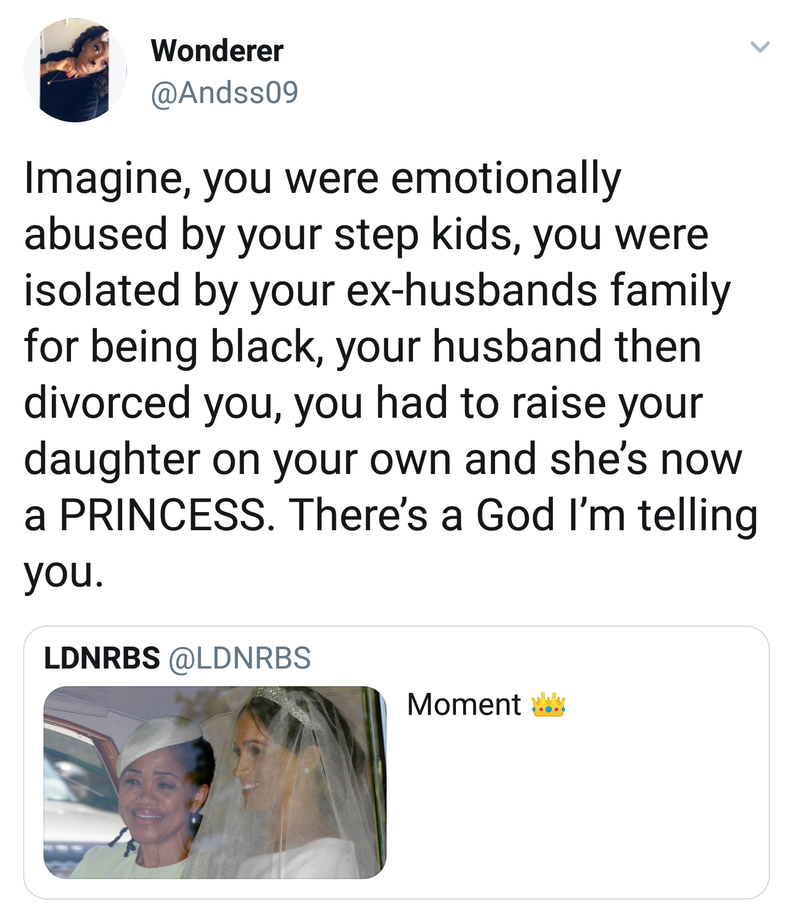Viewport: 793px width, 921px height.
Task: Click the word divorced in the tweet
Action: pyautogui.click(x=107, y=402)
